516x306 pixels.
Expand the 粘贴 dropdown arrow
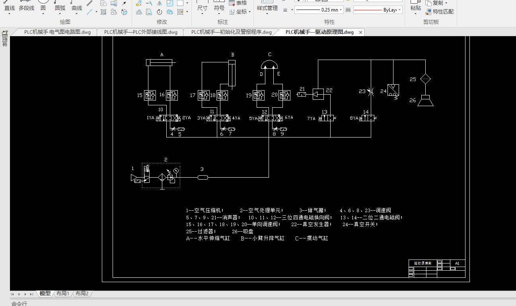[415, 14]
